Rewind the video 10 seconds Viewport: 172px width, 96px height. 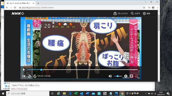pyautogui.click(x=29, y=76)
